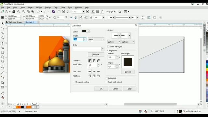The width and height of the screenshot is (208, 117).
Task: Click the Stretch value field
Action: click(x=112, y=57)
